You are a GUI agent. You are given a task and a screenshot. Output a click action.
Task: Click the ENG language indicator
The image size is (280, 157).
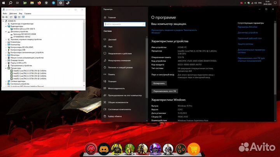pyautogui.click(x=260, y=3)
